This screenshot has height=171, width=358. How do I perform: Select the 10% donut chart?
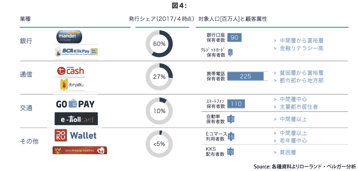(x=159, y=111)
